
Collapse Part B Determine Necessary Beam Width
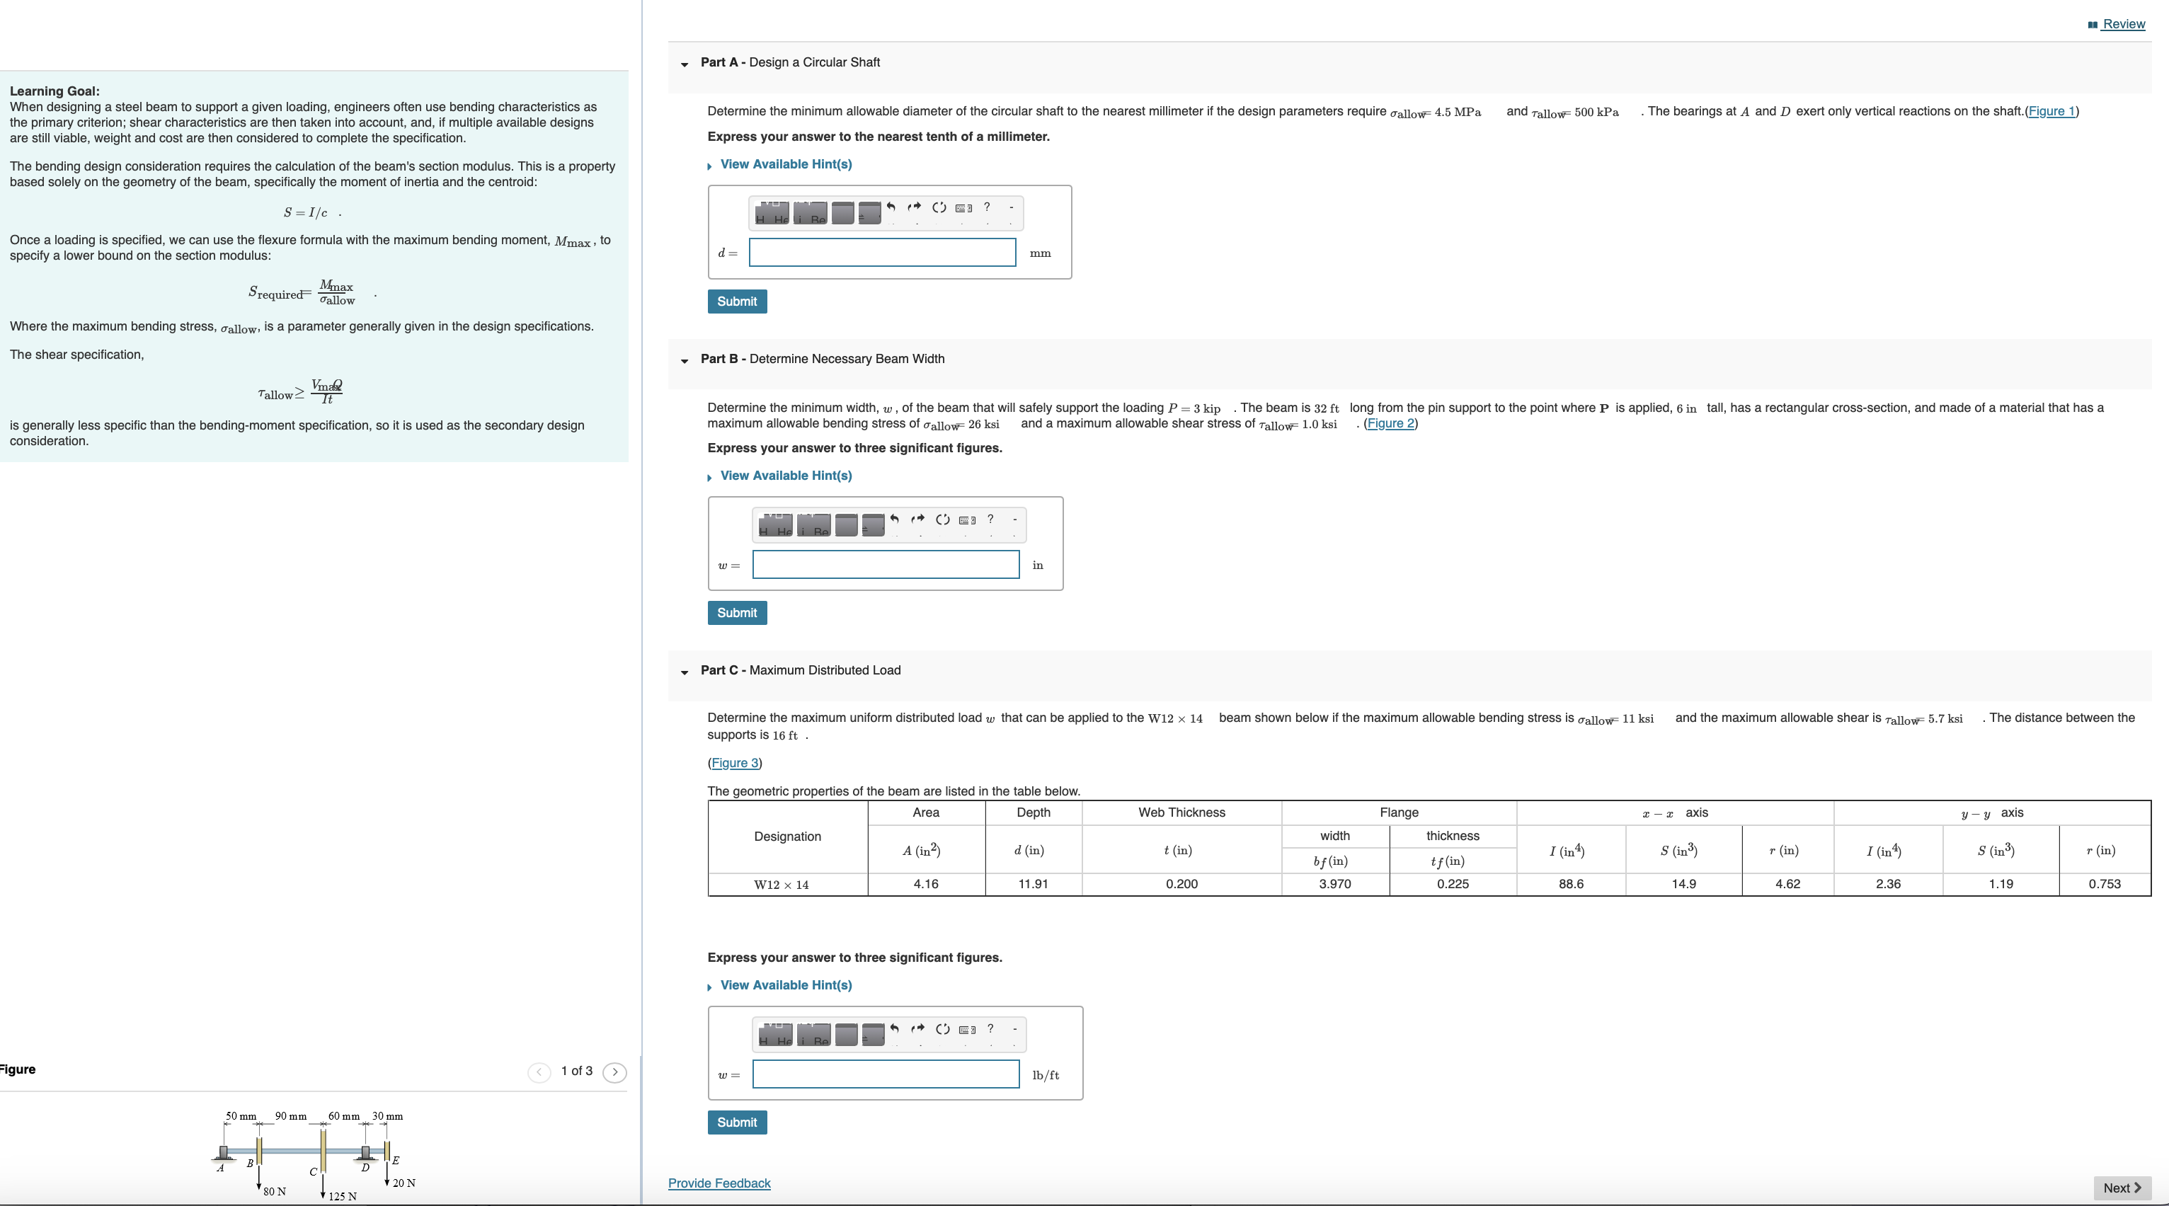685,360
